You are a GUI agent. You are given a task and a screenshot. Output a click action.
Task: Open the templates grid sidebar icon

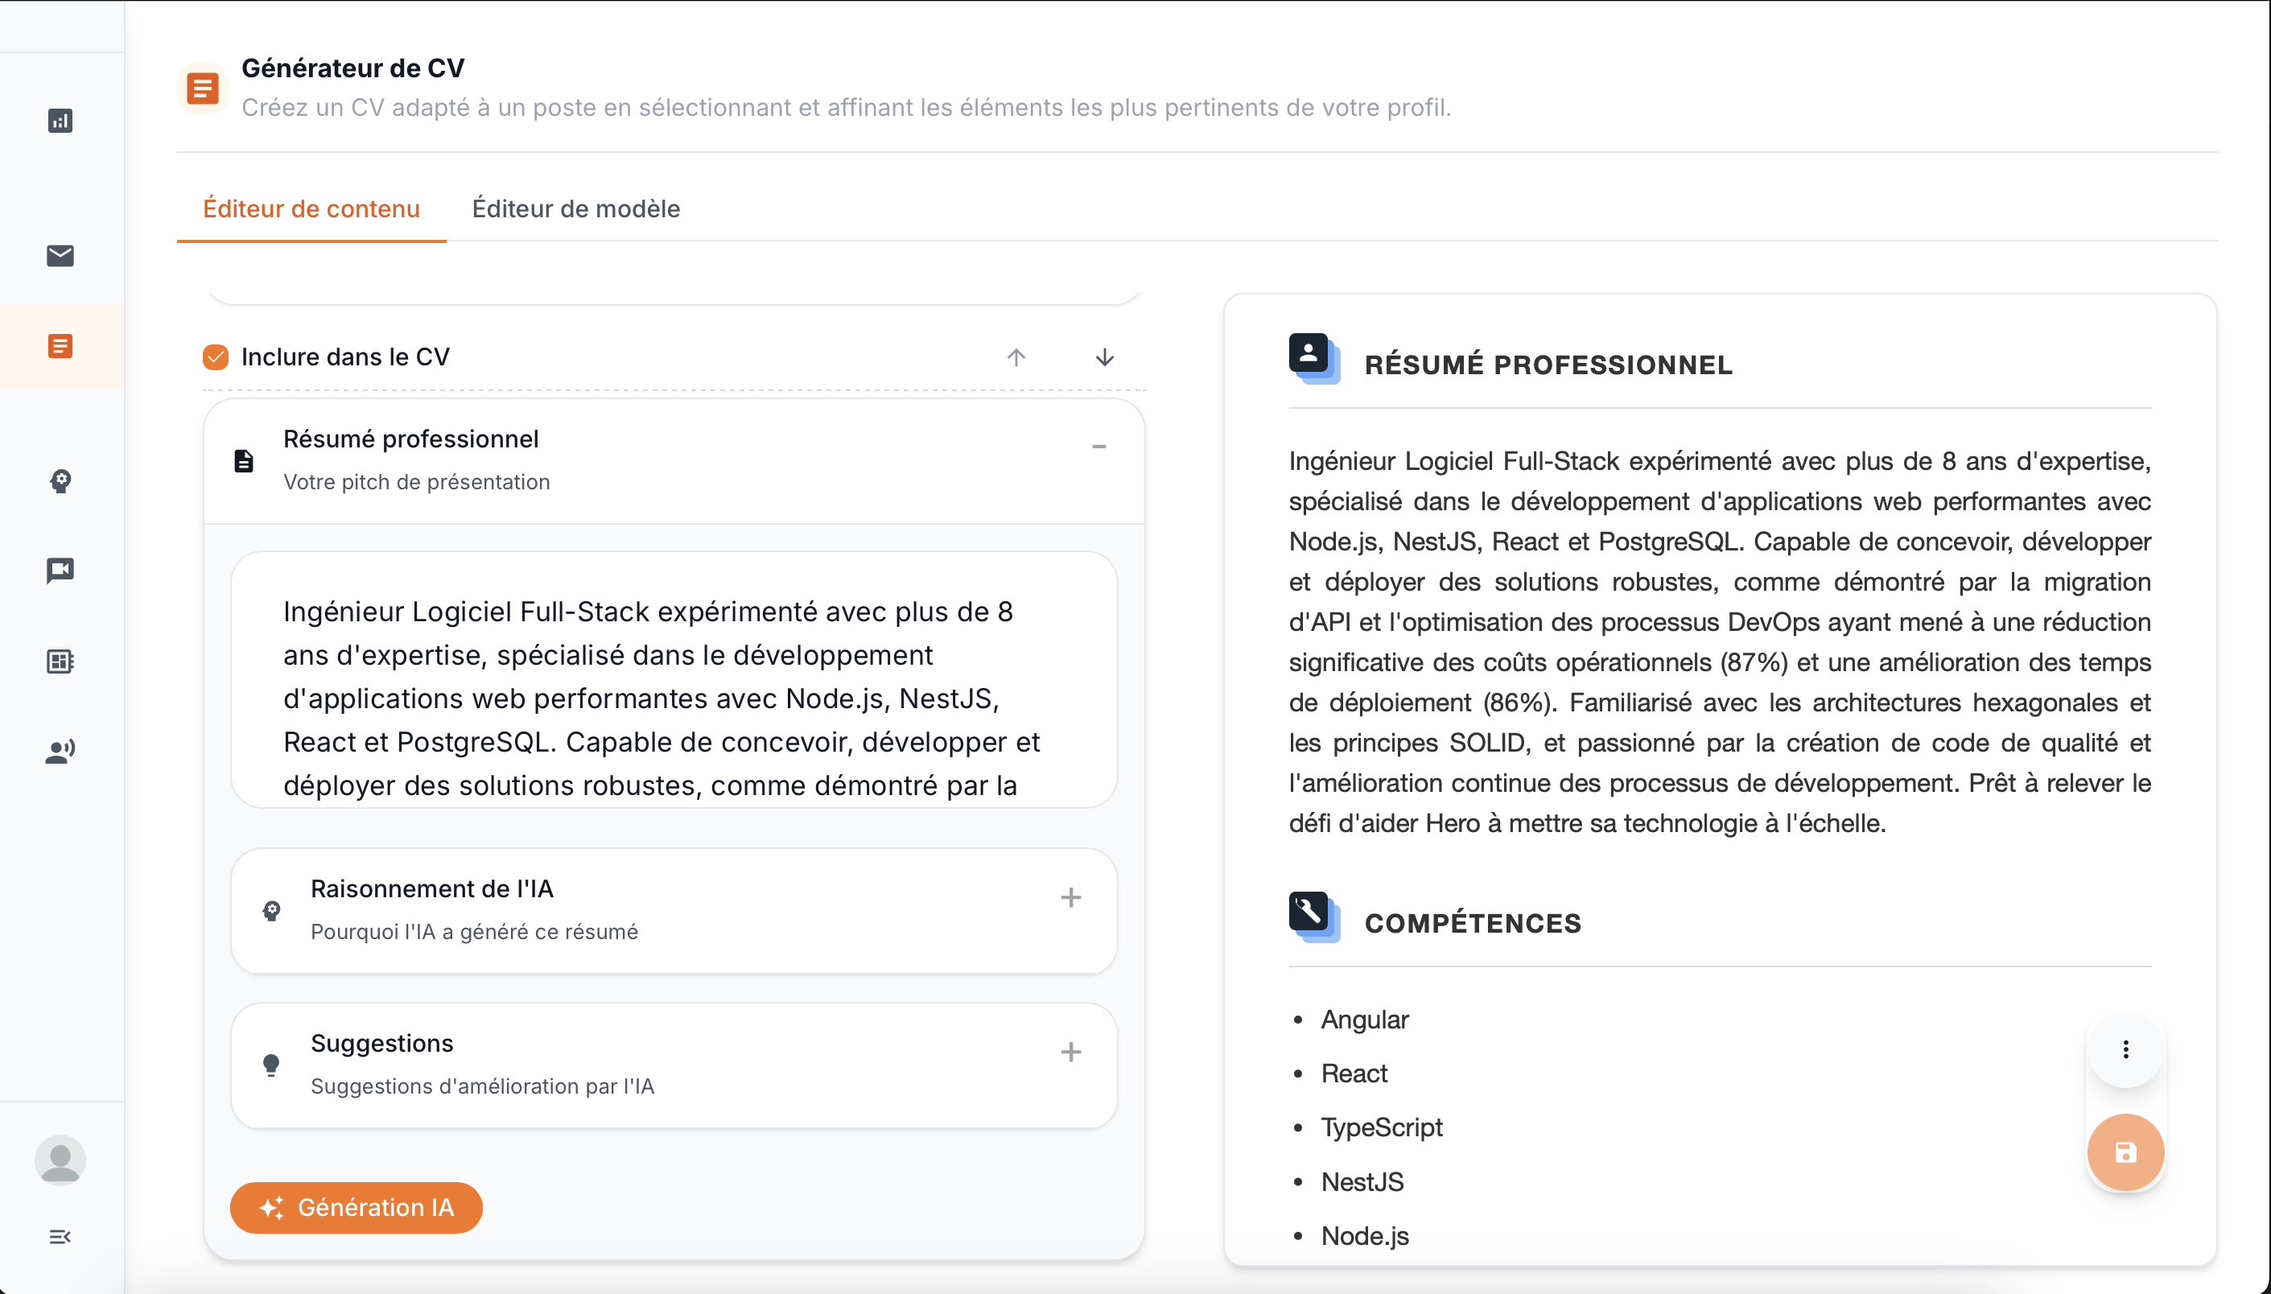(x=60, y=661)
